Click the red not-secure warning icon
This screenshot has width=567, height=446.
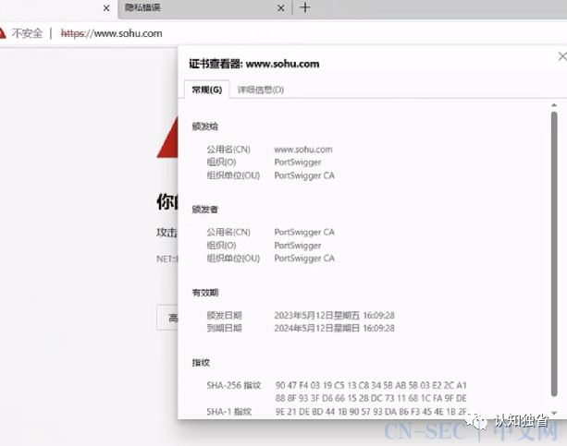pyautogui.click(x=2, y=33)
